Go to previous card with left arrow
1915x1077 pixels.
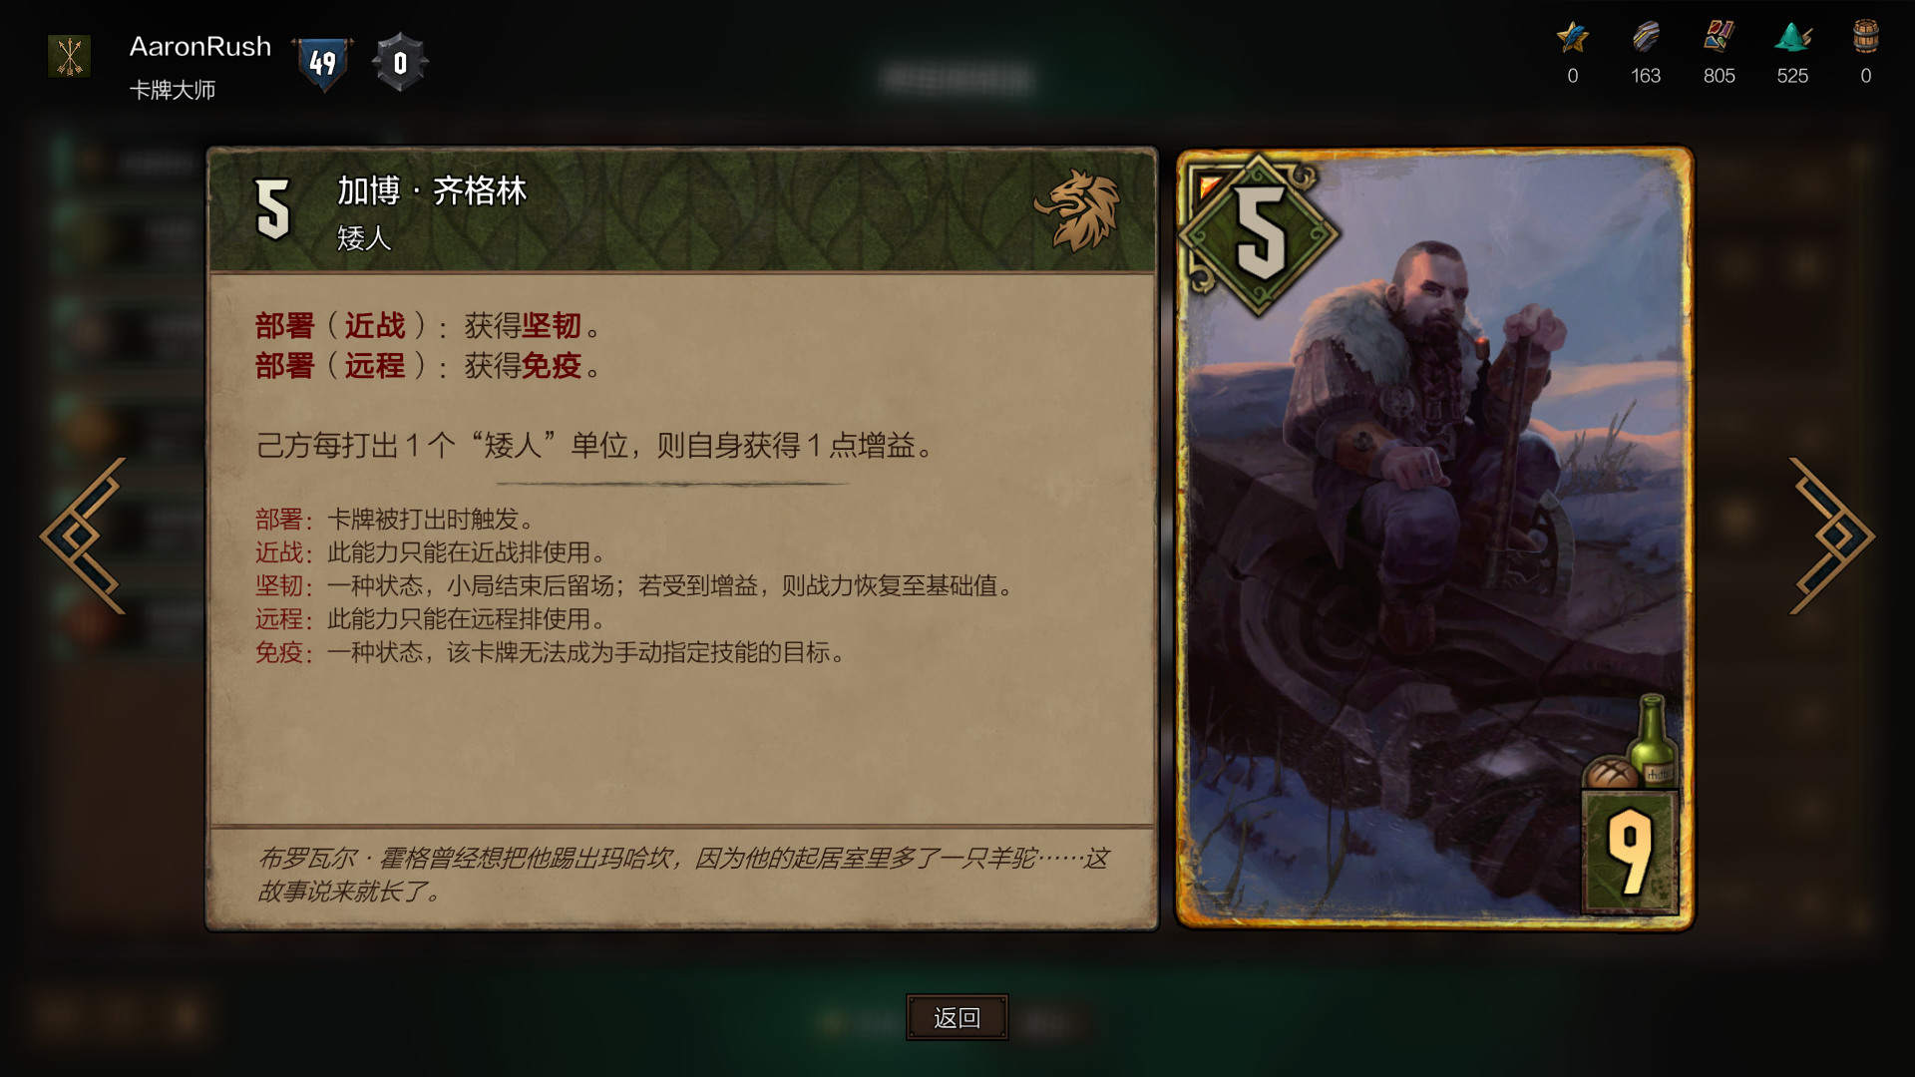(84, 536)
